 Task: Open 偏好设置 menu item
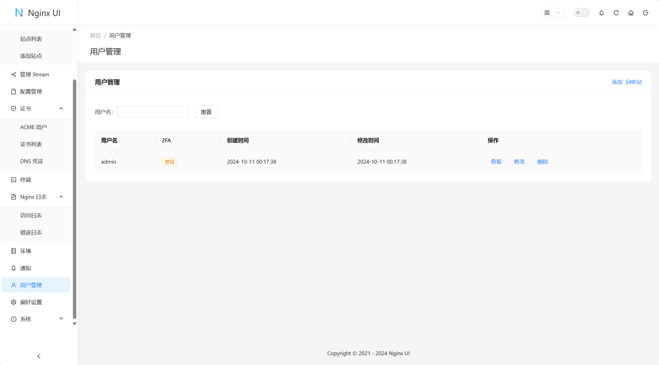click(36, 302)
